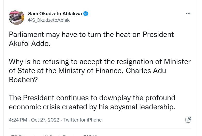Open the @S_OkudzetoAblak handle link
The height and width of the screenshot is (136, 202).
tap(49, 20)
